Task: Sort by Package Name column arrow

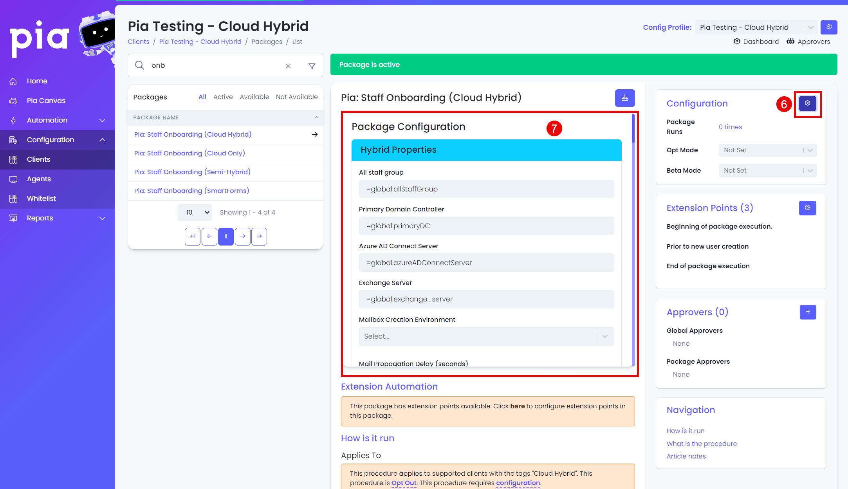Action: (316, 117)
